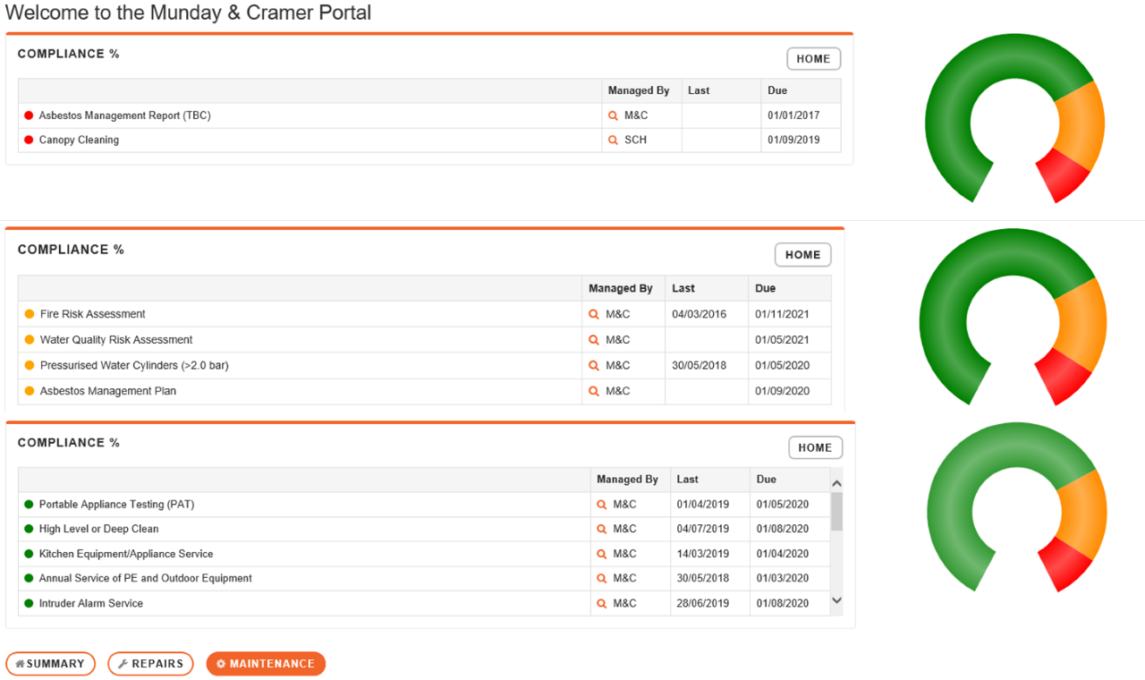Click magnifier icon in High Level or Deep Clean row

click(x=602, y=529)
